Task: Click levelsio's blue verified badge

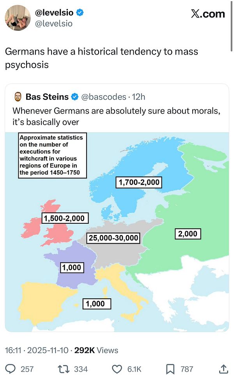Action: [80, 13]
